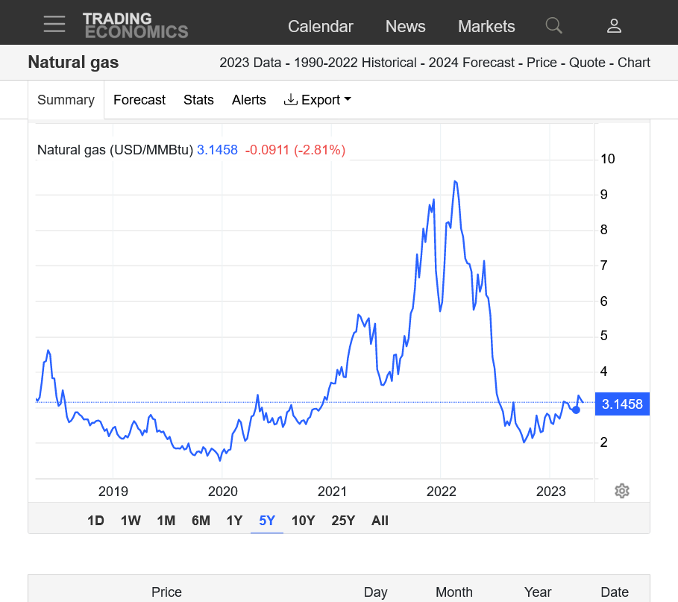Open Markets in top navigation

(486, 26)
